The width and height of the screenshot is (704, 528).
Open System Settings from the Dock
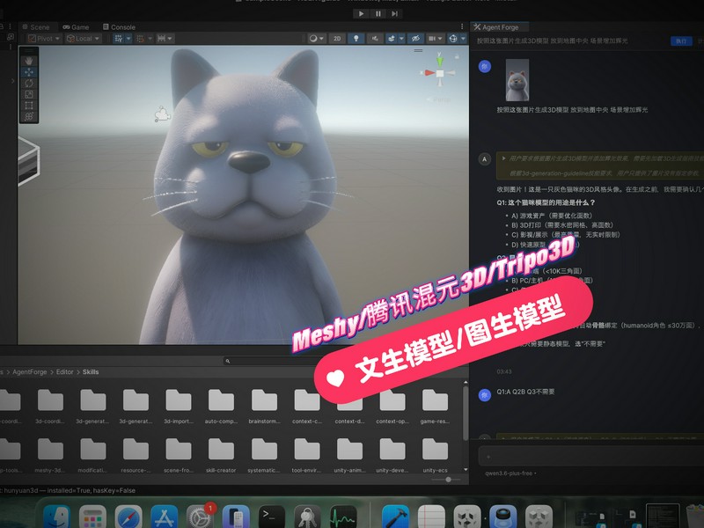point(200,517)
